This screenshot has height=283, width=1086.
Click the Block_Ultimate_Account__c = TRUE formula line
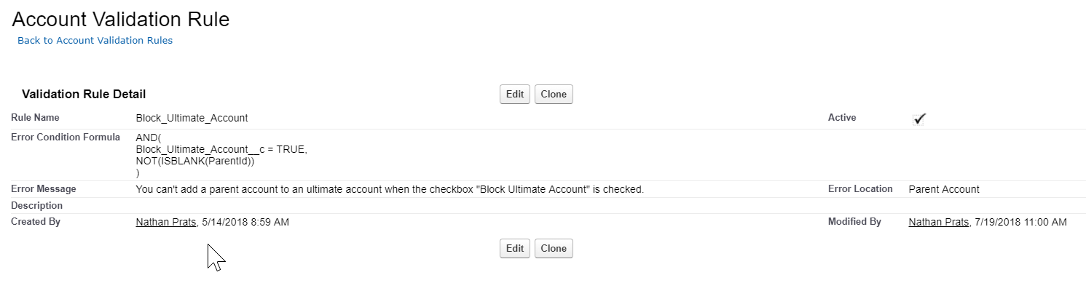(x=221, y=149)
